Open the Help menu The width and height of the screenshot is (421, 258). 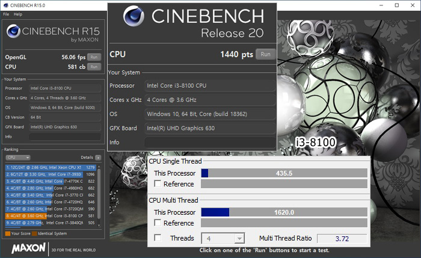(18, 14)
